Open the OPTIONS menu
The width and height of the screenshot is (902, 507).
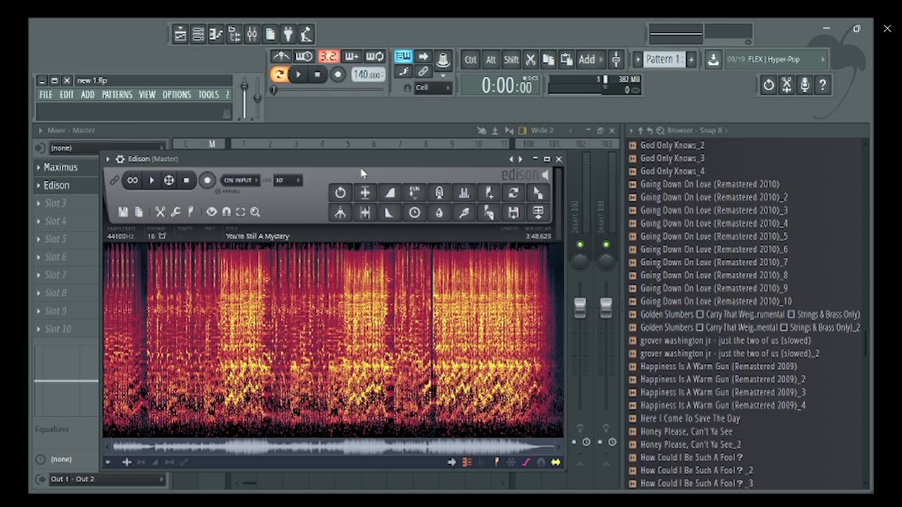(177, 94)
